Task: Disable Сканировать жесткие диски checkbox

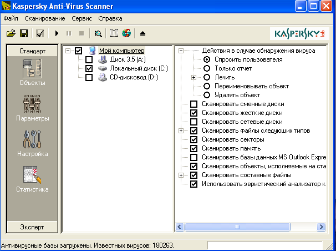Action: click(194, 113)
